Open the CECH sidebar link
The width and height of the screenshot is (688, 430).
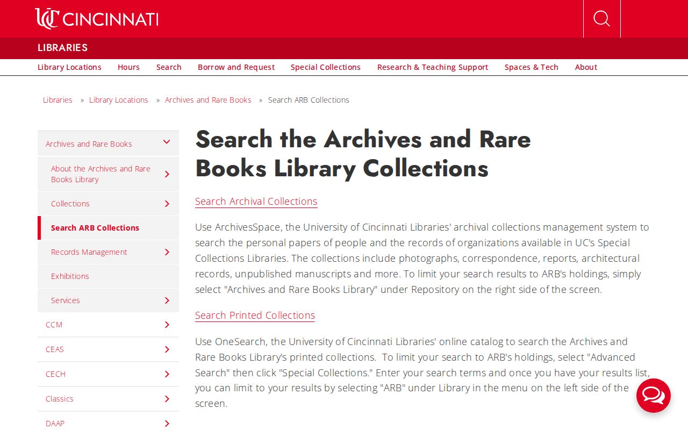point(55,374)
